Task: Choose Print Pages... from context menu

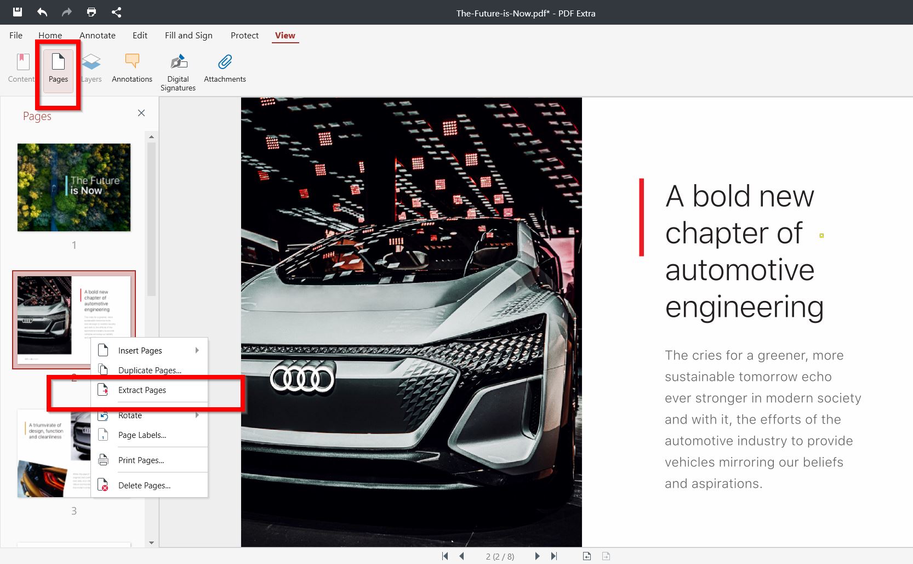Action: point(149,460)
